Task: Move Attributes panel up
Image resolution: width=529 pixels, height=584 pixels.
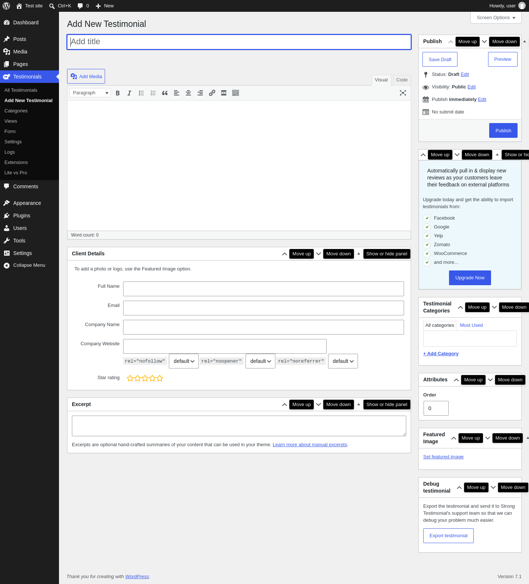Action: [x=456, y=380]
